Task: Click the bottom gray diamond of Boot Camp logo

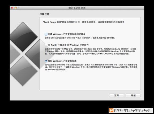Action: (x=23, y=71)
